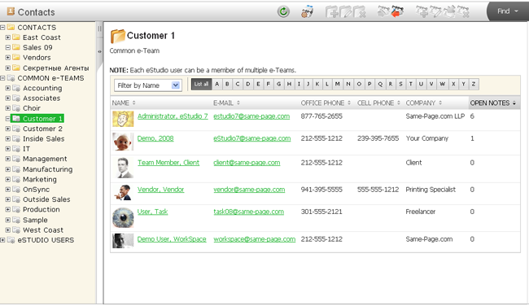Open Administrator, eStudio 7 contact link

click(173, 116)
